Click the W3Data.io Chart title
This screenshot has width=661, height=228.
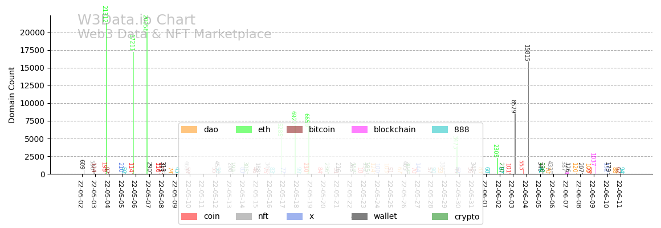click(136, 21)
